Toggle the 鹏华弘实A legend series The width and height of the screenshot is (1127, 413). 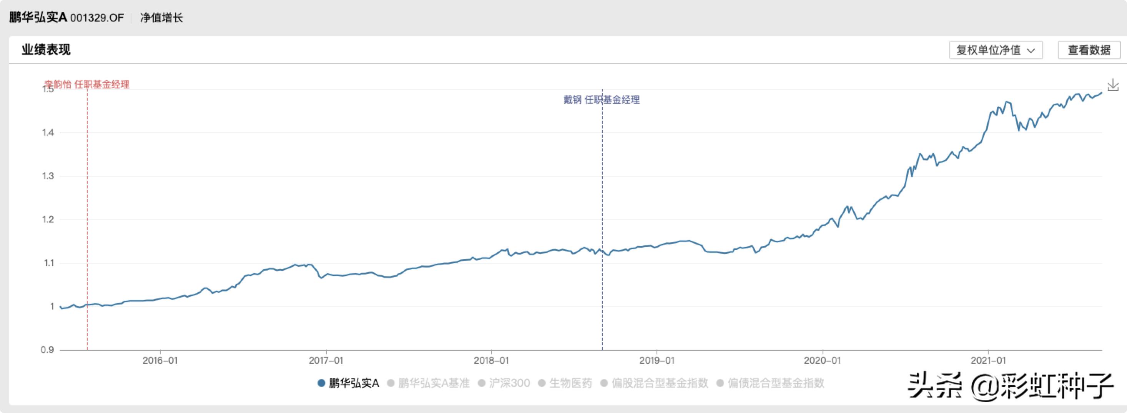(348, 383)
